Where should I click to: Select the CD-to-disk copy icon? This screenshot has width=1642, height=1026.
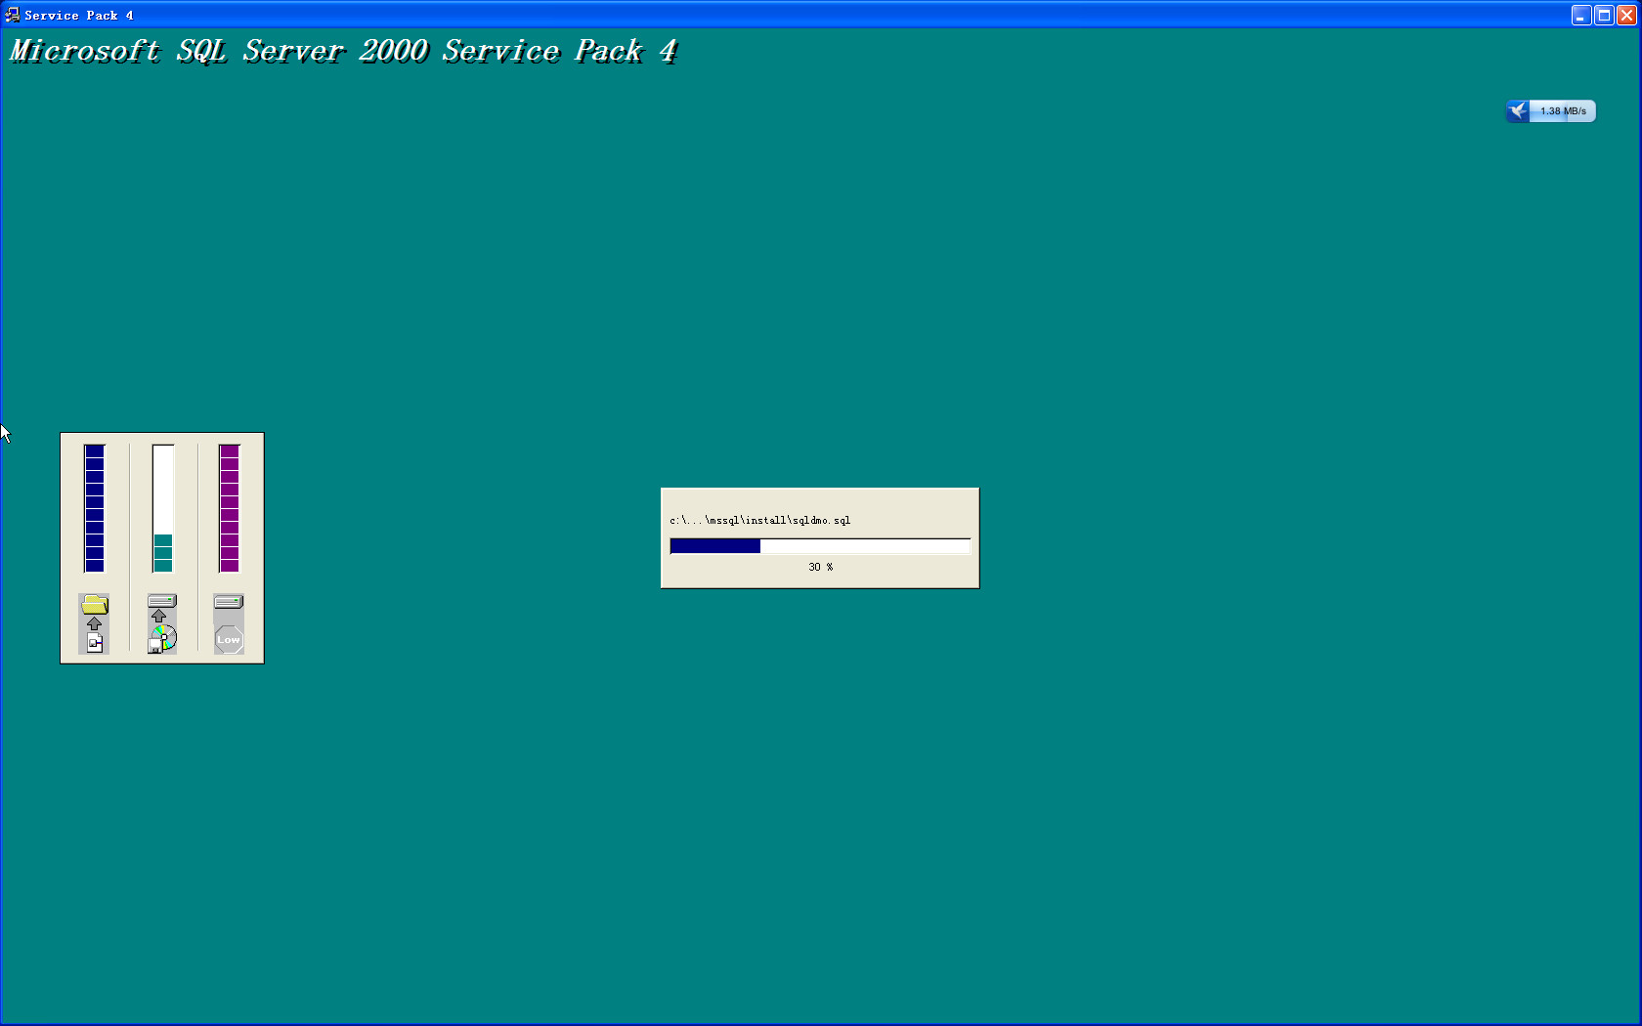[162, 640]
